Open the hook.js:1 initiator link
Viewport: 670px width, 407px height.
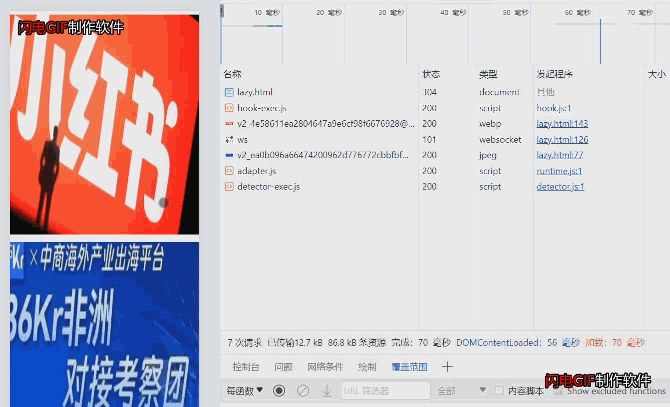[x=554, y=108]
